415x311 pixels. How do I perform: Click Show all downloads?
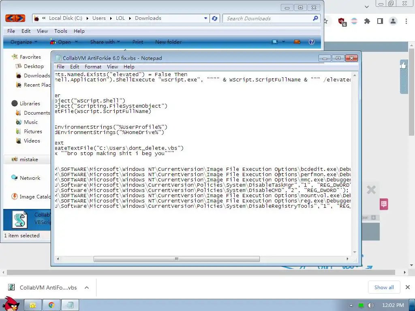tap(384, 287)
